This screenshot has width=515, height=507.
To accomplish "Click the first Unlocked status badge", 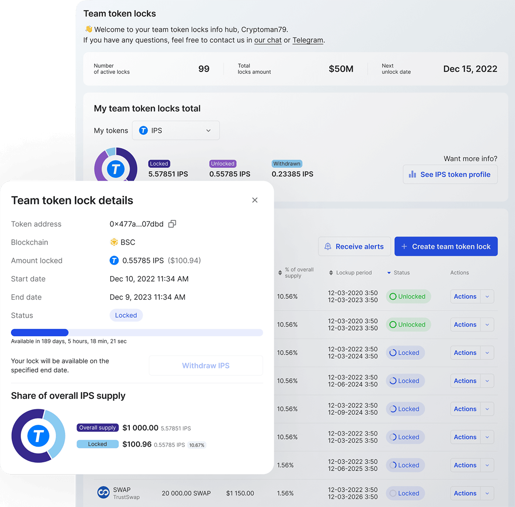I will click(x=408, y=297).
